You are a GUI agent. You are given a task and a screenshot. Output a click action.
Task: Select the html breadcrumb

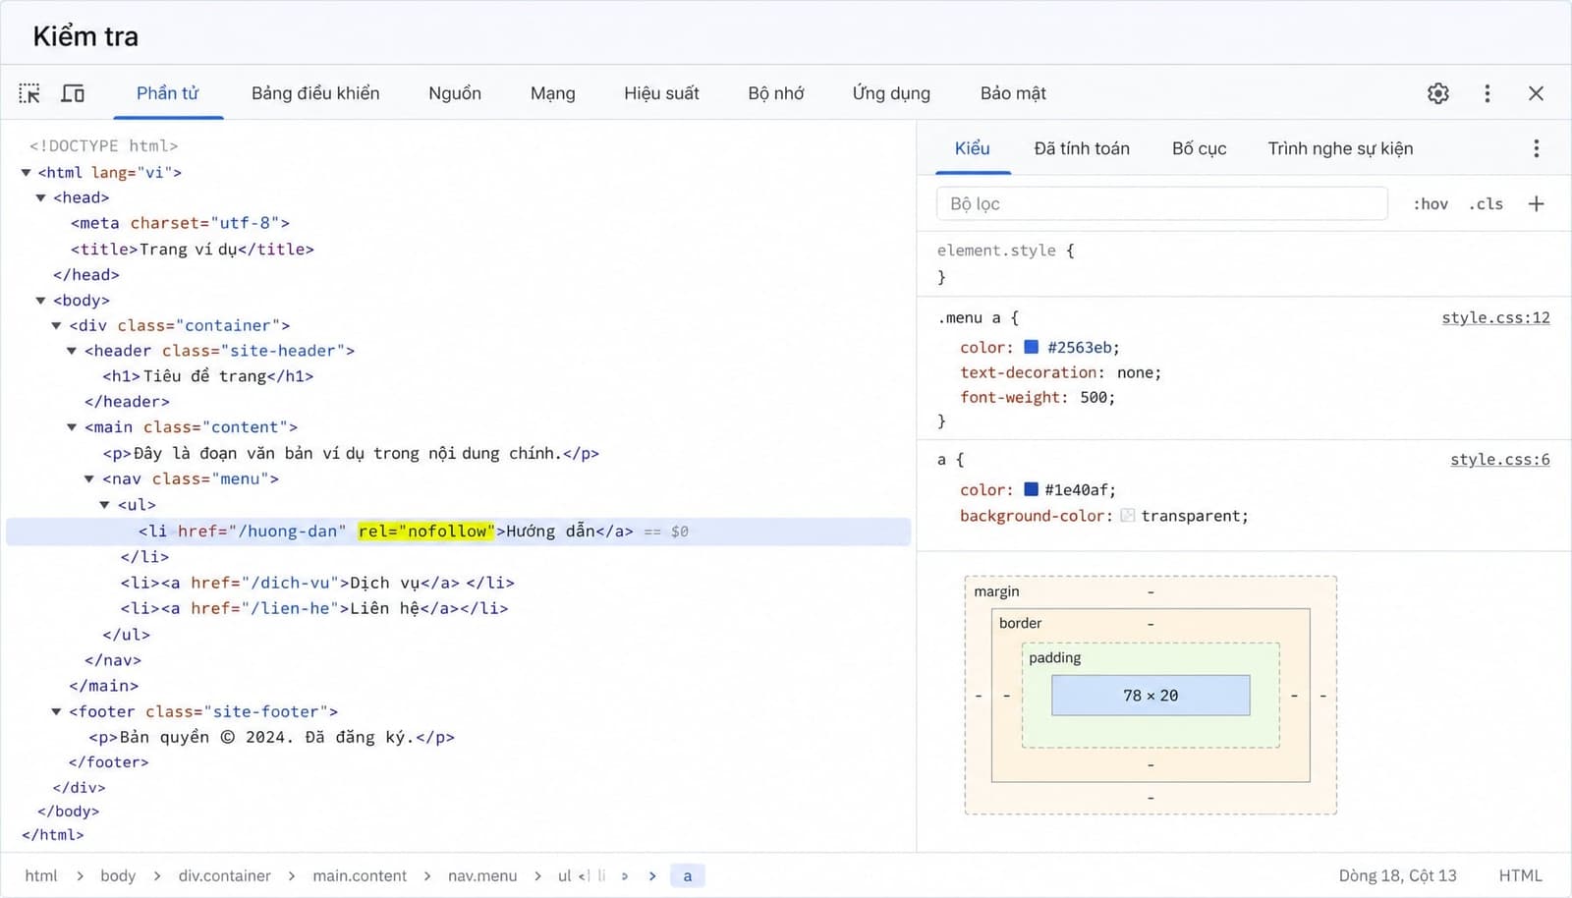coord(41,875)
